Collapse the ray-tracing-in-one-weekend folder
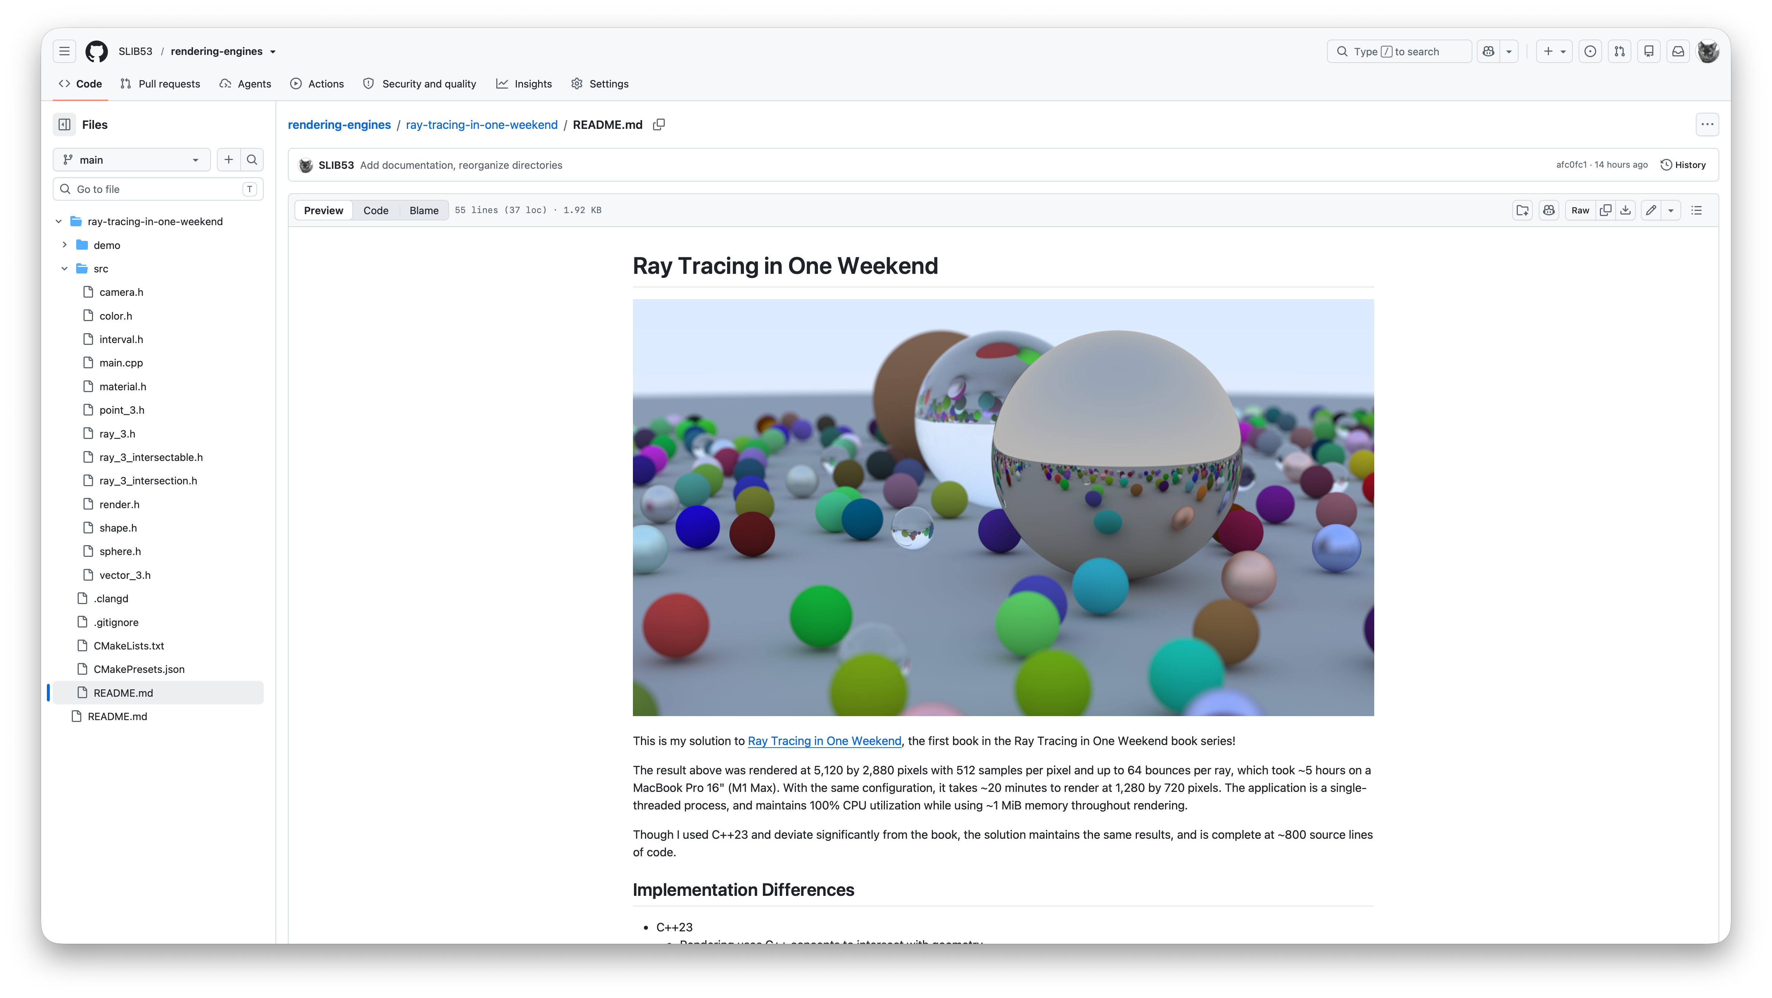 pyautogui.click(x=59, y=221)
